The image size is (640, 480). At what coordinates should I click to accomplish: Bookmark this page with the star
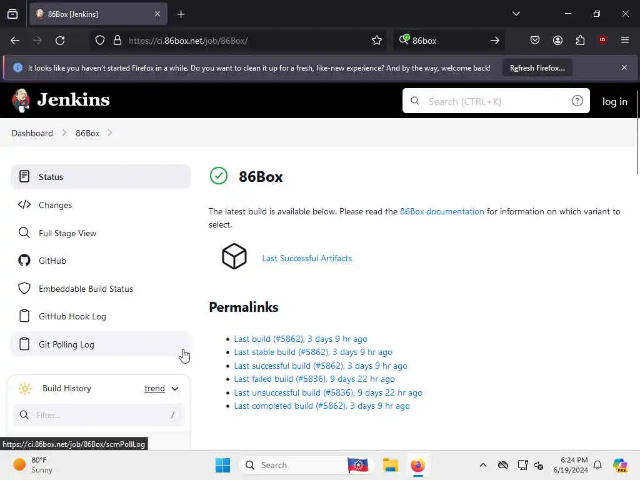point(376,40)
